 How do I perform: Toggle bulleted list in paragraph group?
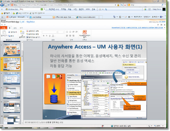coord(67,32)
